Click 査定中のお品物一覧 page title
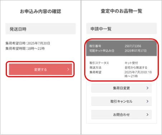Image resolution: width=162 pixels, height=135 pixels. click(x=121, y=11)
